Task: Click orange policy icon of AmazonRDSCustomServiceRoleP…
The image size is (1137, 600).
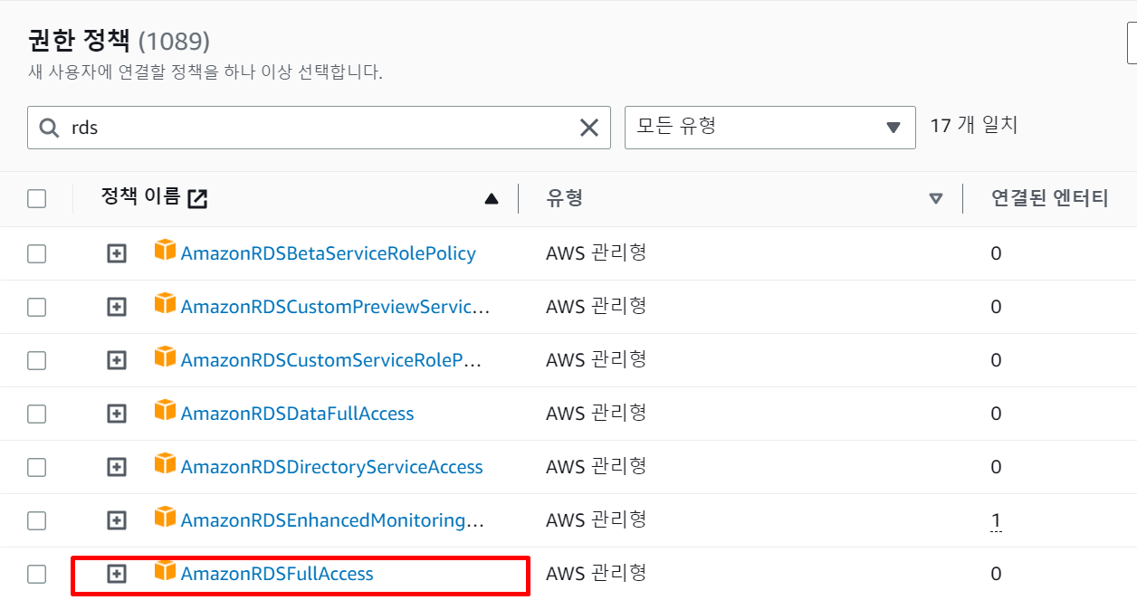Action: tap(165, 357)
